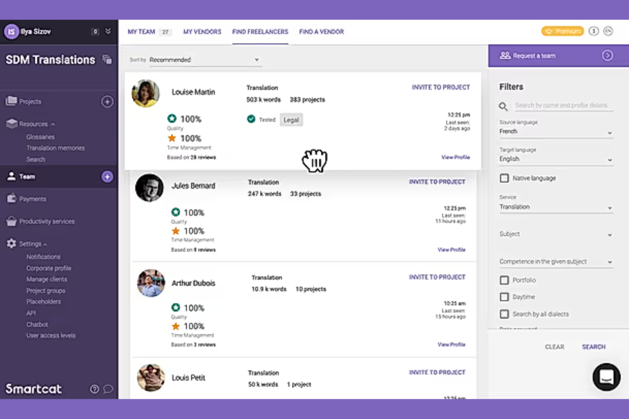Open the chat widget in the bottom corner
The width and height of the screenshot is (629, 419).
click(606, 377)
